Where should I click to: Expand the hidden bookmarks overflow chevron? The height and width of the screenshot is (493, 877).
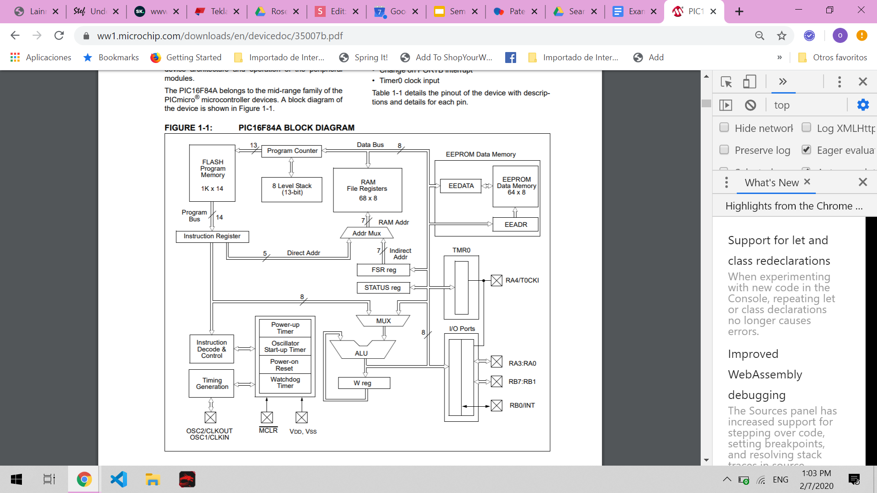(x=779, y=58)
